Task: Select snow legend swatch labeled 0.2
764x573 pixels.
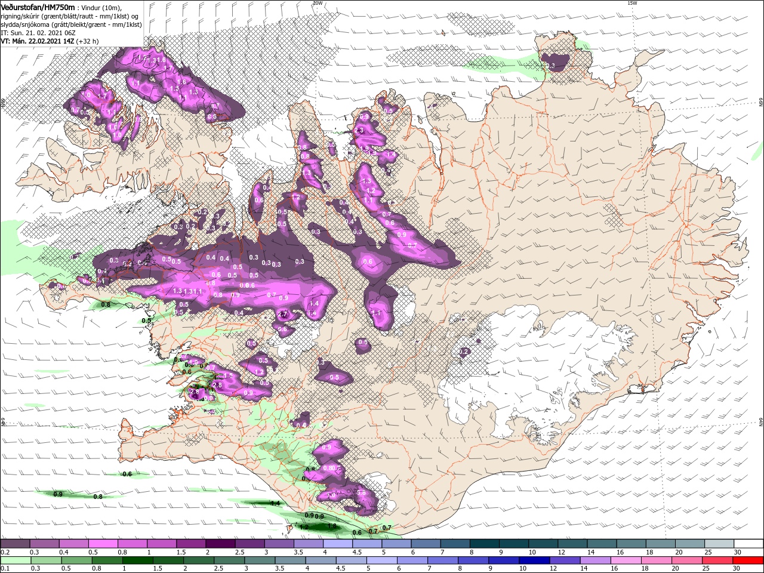Action: coord(15,544)
